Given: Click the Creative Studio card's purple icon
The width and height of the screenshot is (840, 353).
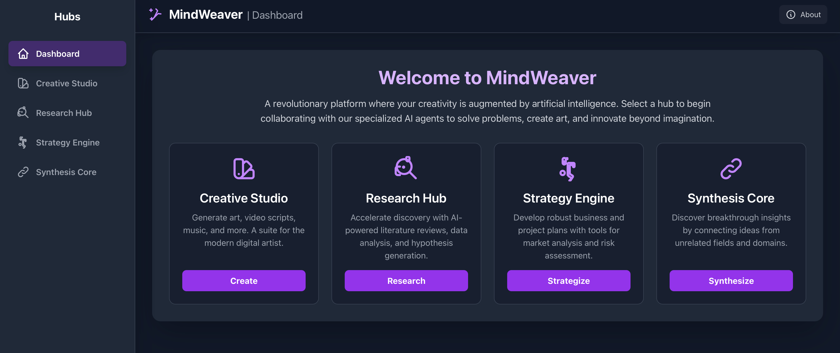Looking at the screenshot, I should (244, 168).
